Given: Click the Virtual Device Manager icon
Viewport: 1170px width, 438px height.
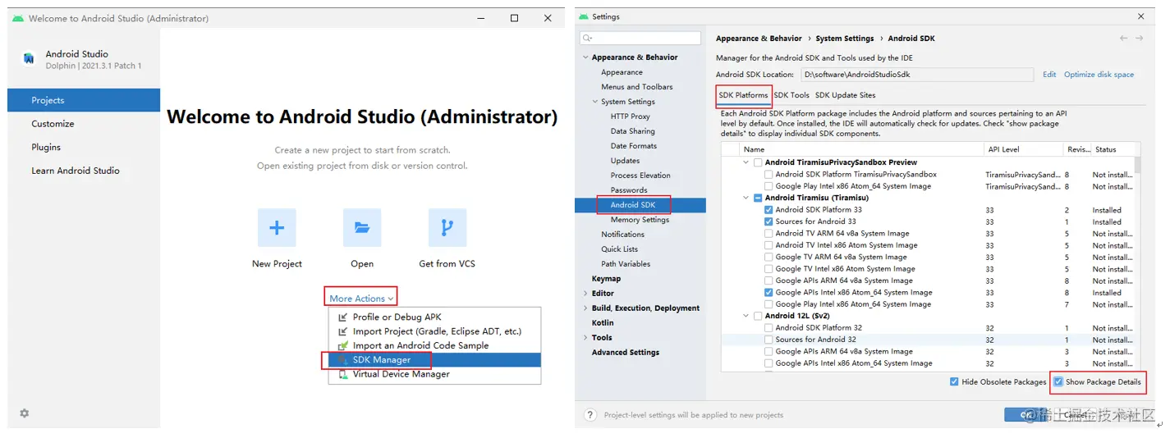Looking at the screenshot, I should coord(343,374).
